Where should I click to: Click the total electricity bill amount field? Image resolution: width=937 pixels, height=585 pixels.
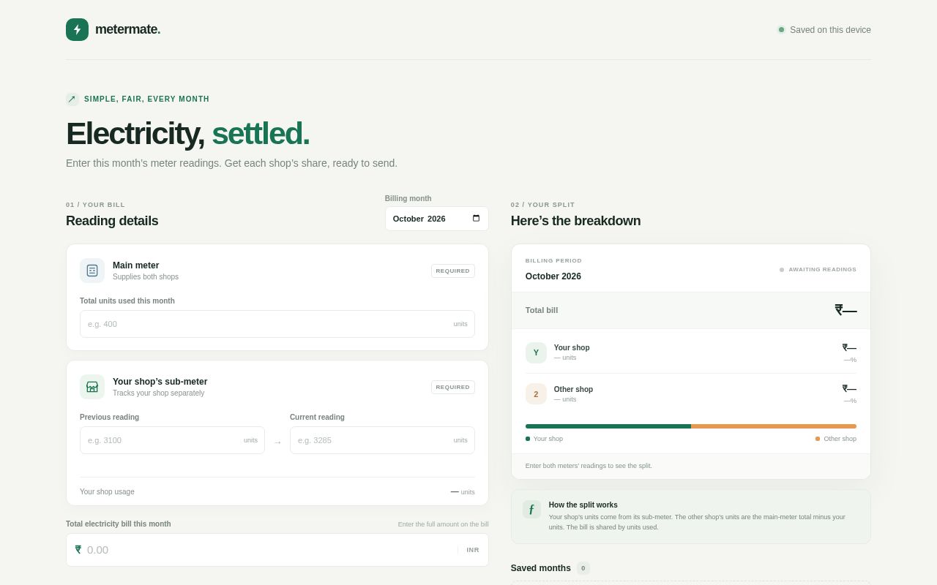coord(277,550)
